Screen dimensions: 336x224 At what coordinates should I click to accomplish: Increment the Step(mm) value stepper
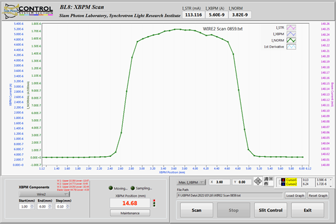(68, 205)
